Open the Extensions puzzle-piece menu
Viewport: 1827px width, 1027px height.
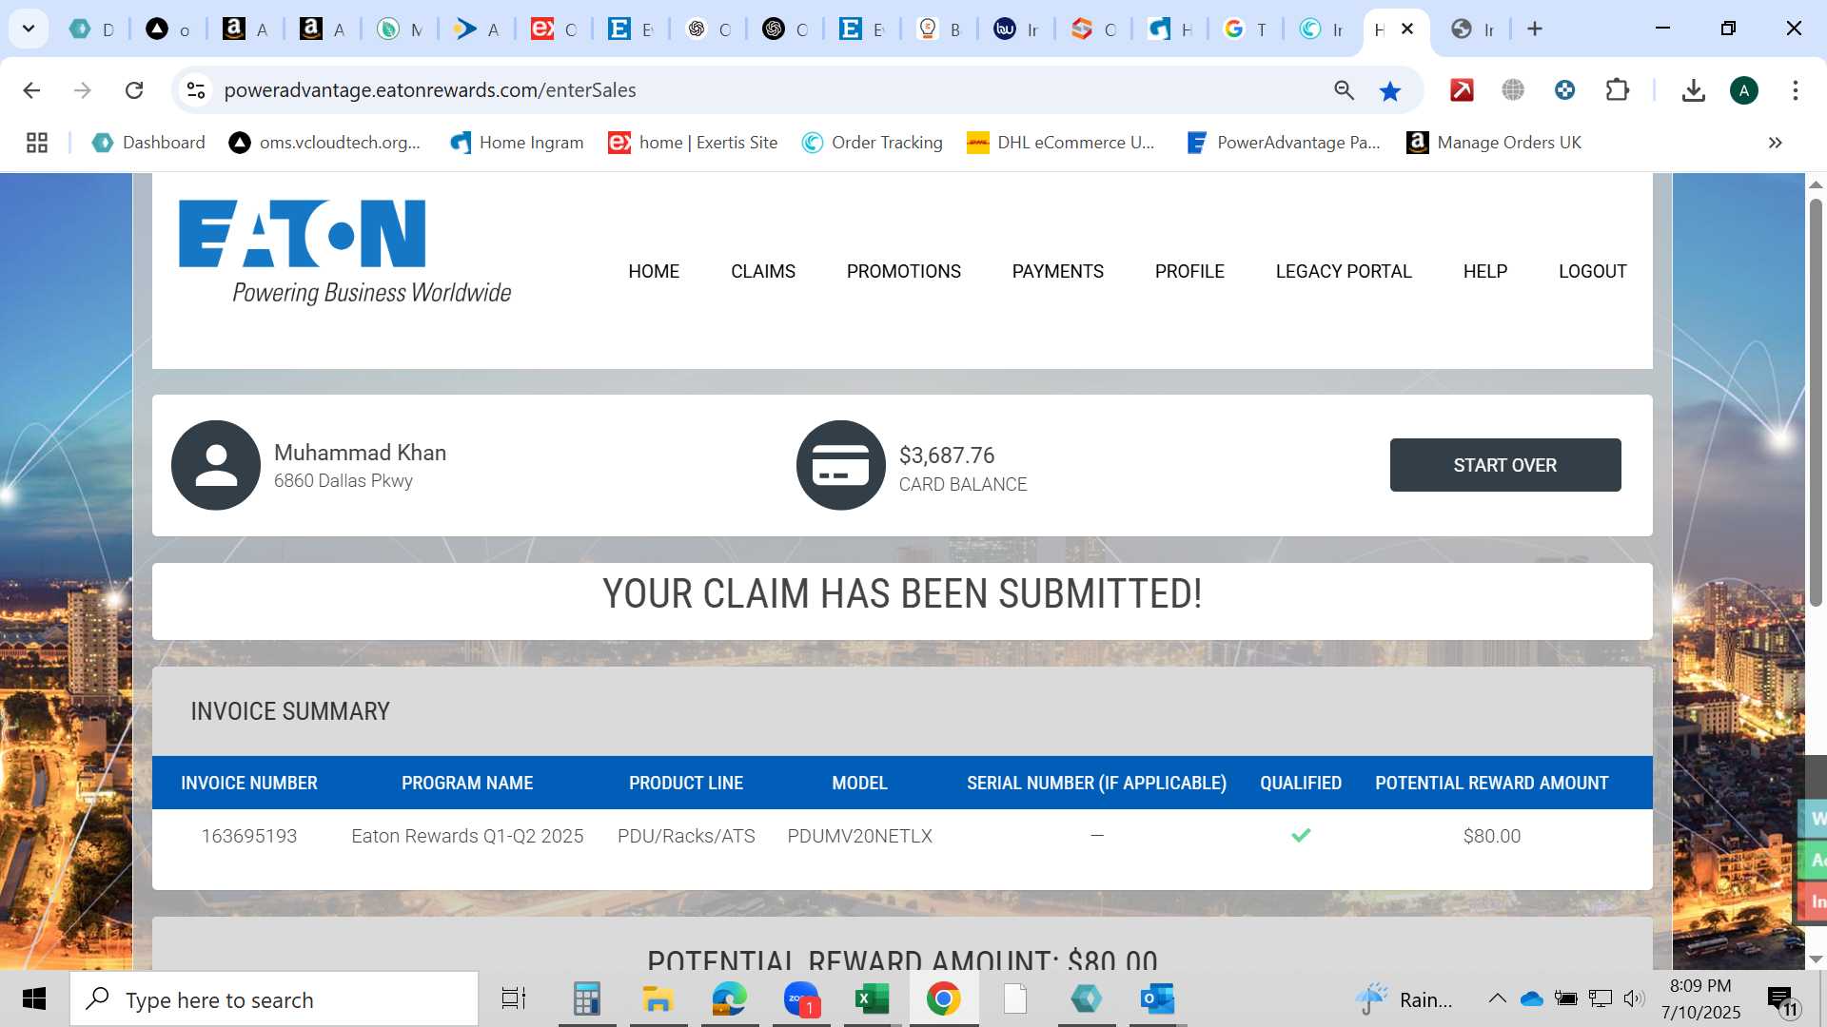coord(1617,90)
